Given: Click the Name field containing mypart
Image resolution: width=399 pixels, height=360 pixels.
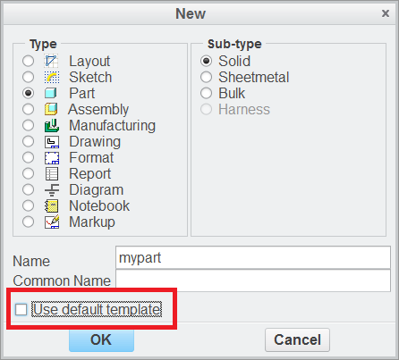Looking at the screenshot, I should click(x=253, y=257).
